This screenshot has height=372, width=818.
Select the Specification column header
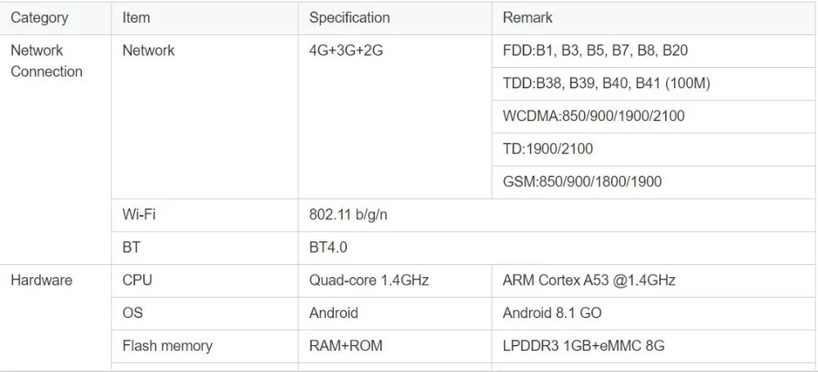pos(395,18)
